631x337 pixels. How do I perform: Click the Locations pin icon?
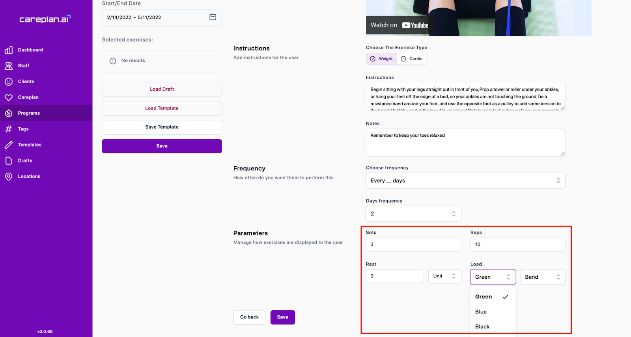[x=9, y=177]
